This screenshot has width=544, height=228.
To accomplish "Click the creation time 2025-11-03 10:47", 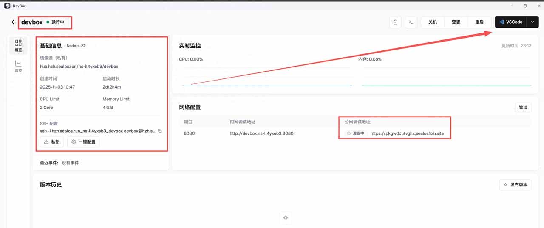I will point(57,87).
